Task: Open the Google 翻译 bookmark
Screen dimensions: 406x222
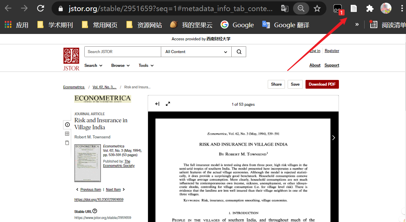Action: pyautogui.click(x=286, y=25)
